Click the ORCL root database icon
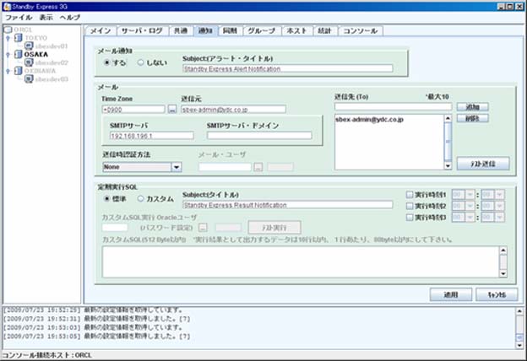The width and height of the screenshot is (527, 361). (8, 30)
